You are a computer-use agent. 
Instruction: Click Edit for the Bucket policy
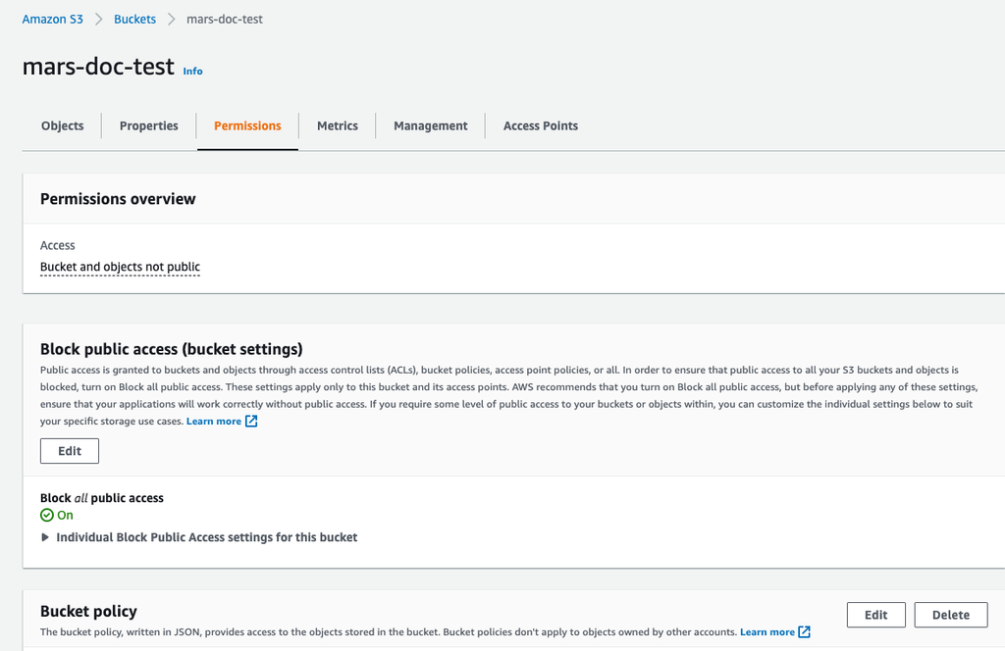pos(875,615)
